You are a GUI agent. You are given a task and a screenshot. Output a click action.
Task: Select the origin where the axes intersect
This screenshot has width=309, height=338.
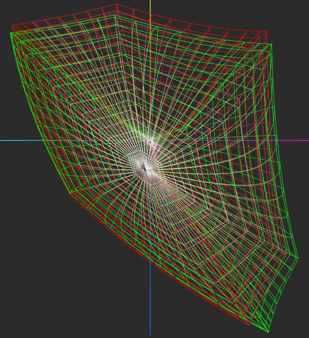tap(150, 140)
